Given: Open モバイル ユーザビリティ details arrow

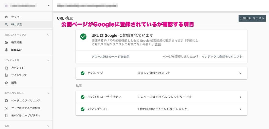Looking at the screenshot, I should pos(240,97).
